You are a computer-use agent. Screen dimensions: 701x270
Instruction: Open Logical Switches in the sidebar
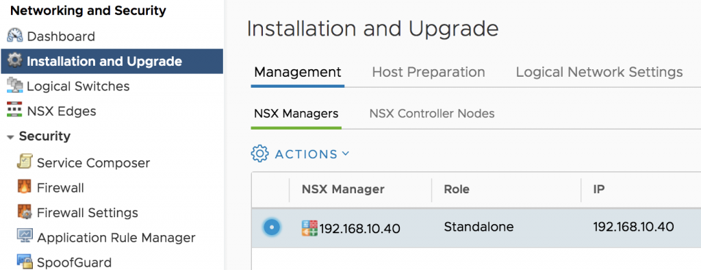point(78,86)
